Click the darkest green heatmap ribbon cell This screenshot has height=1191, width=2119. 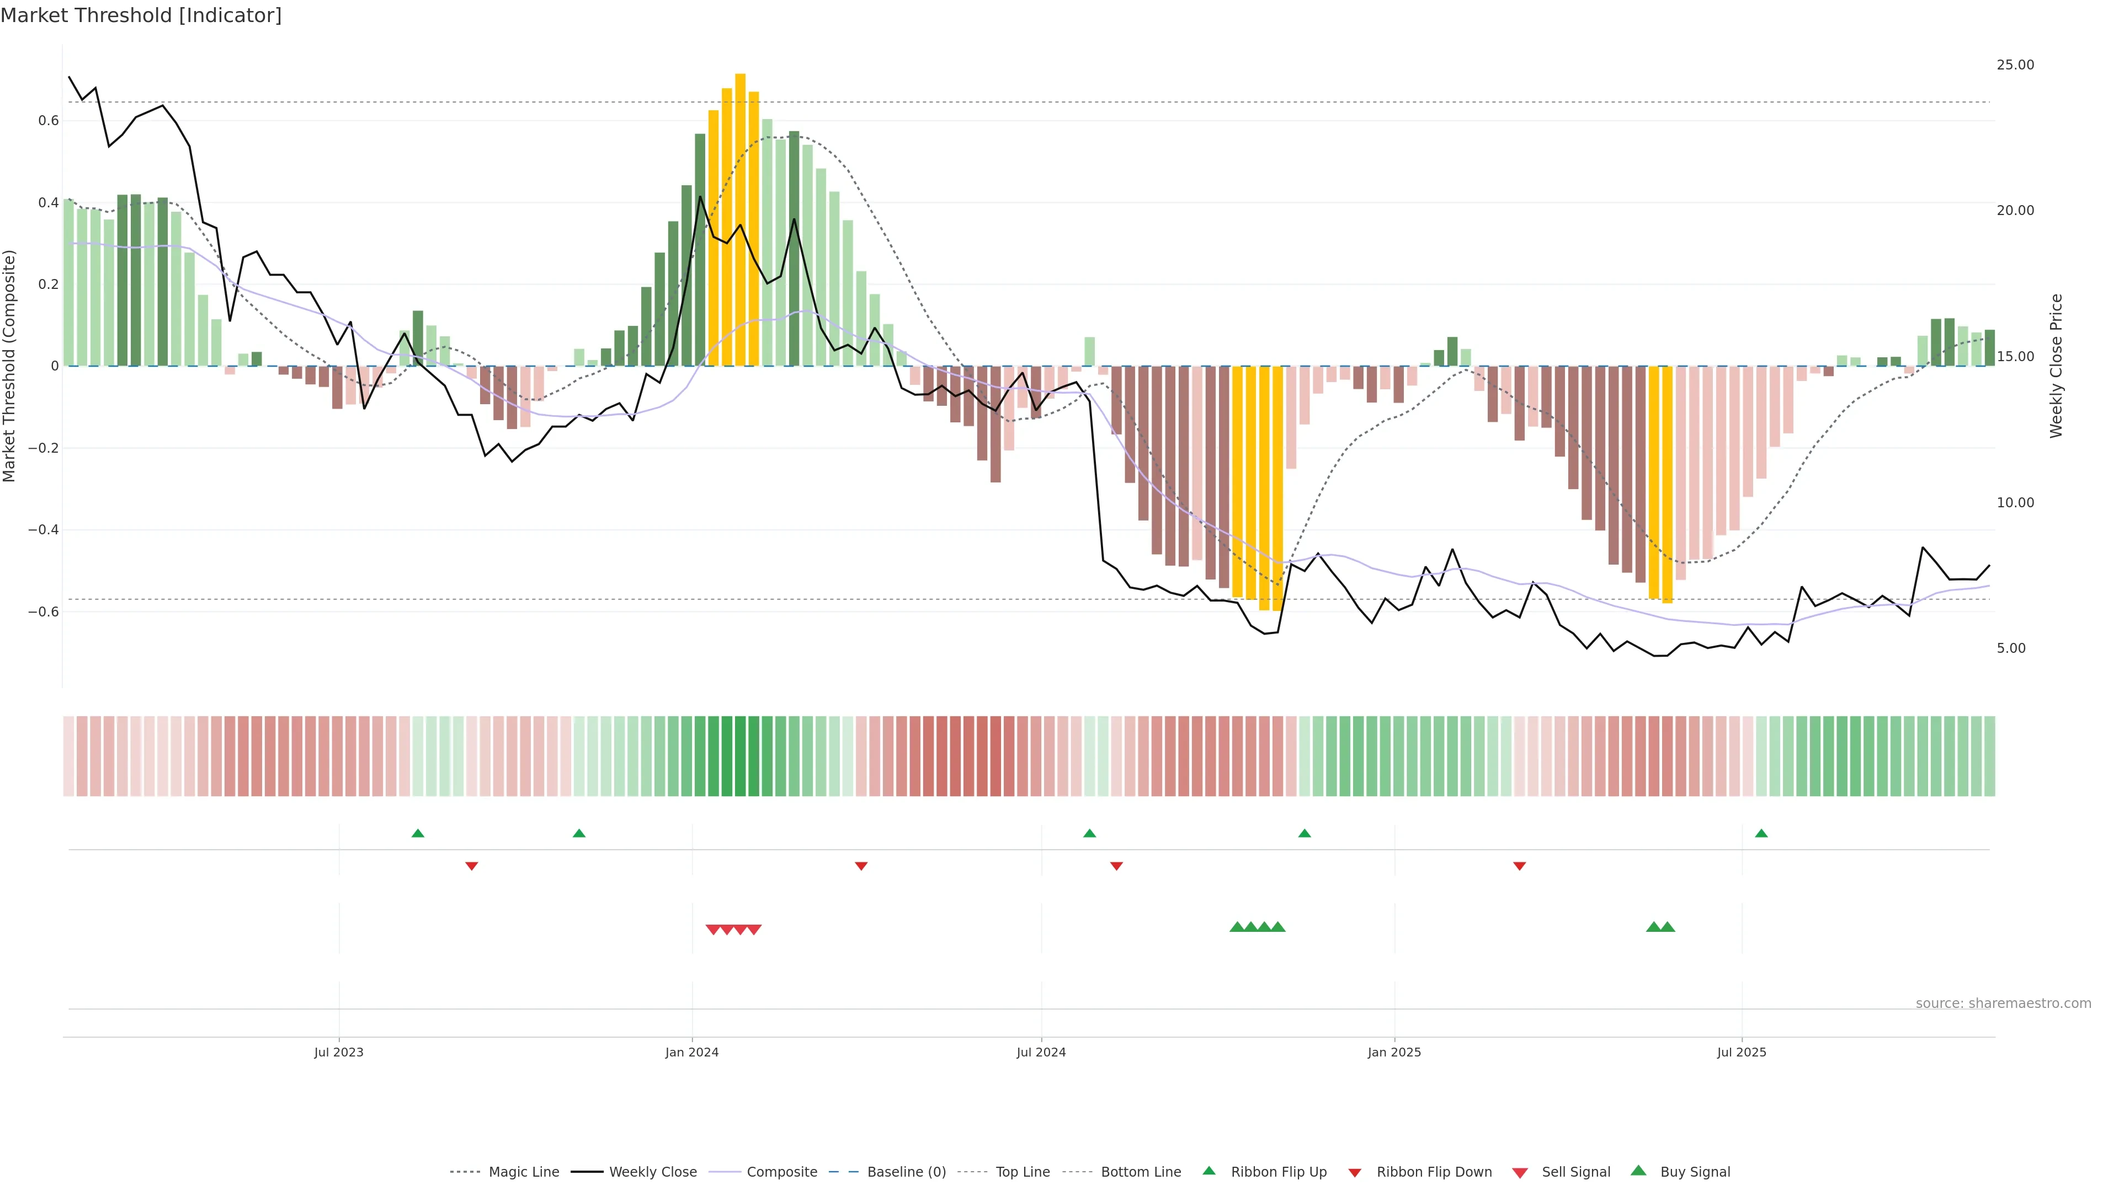pos(741,756)
